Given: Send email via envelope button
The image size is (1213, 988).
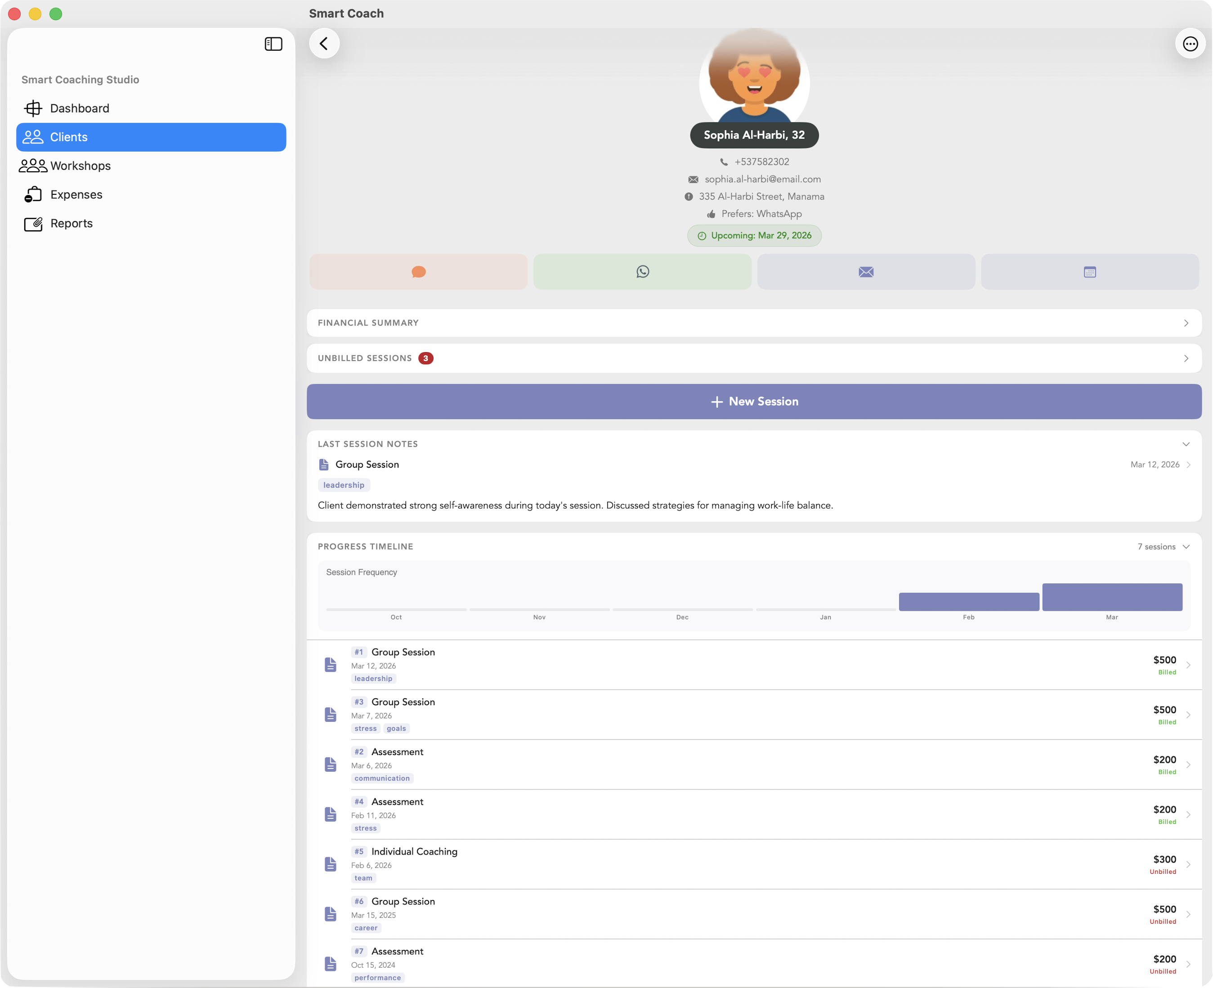Looking at the screenshot, I should (x=866, y=272).
